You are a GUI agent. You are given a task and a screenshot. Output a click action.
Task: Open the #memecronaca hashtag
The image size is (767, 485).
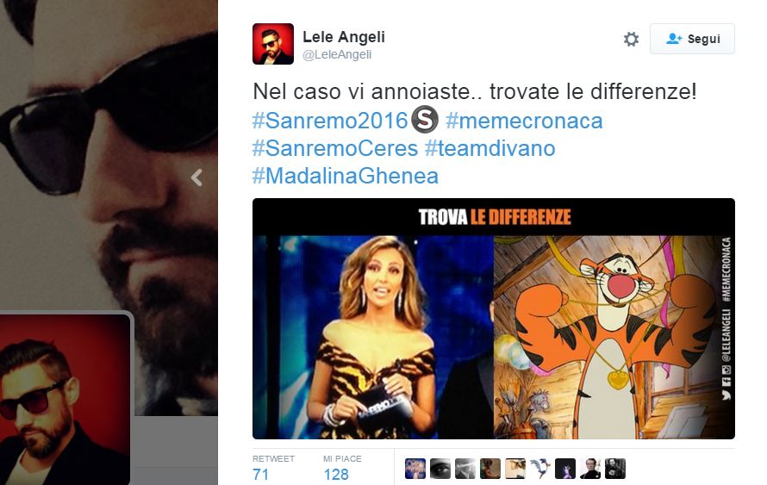[524, 121]
